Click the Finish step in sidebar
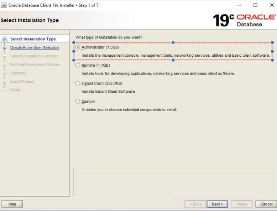The width and height of the screenshot is (277, 211). tap(15, 90)
